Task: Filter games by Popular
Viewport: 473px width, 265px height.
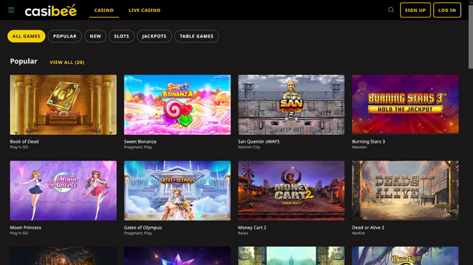Action: point(65,36)
